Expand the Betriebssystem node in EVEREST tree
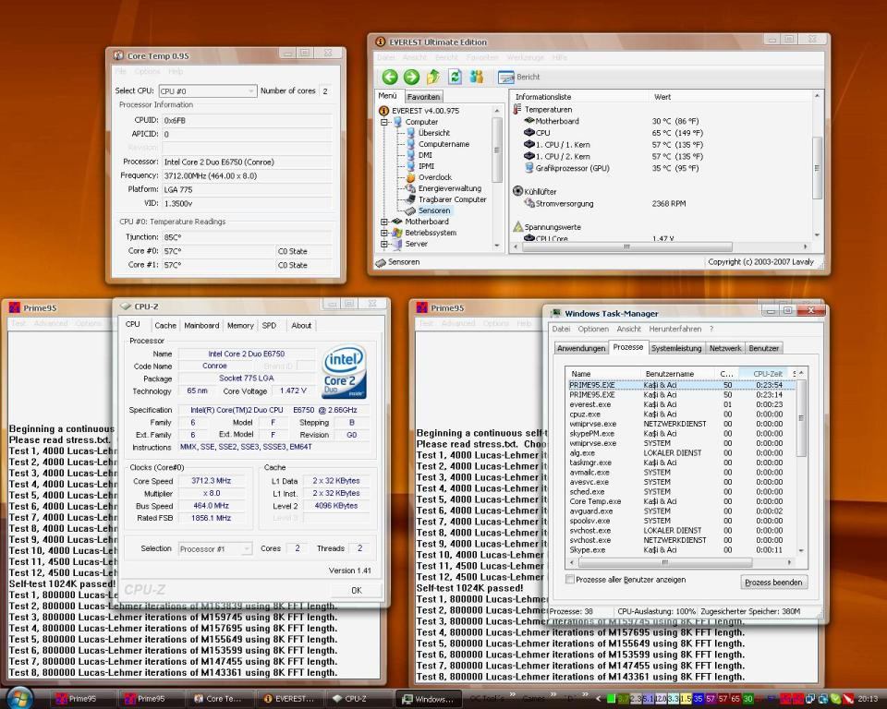The height and width of the screenshot is (709, 887). pyautogui.click(x=384, y=233)
